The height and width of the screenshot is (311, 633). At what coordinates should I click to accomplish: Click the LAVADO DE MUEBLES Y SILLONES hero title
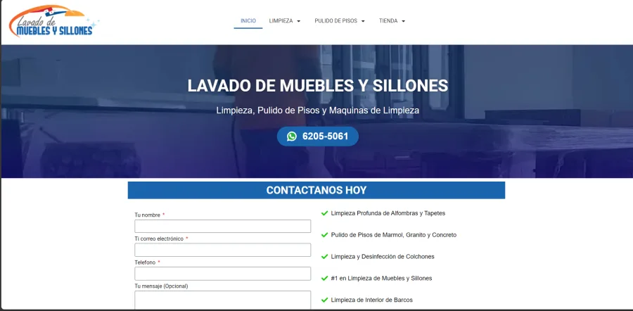(x=318, y=86)
